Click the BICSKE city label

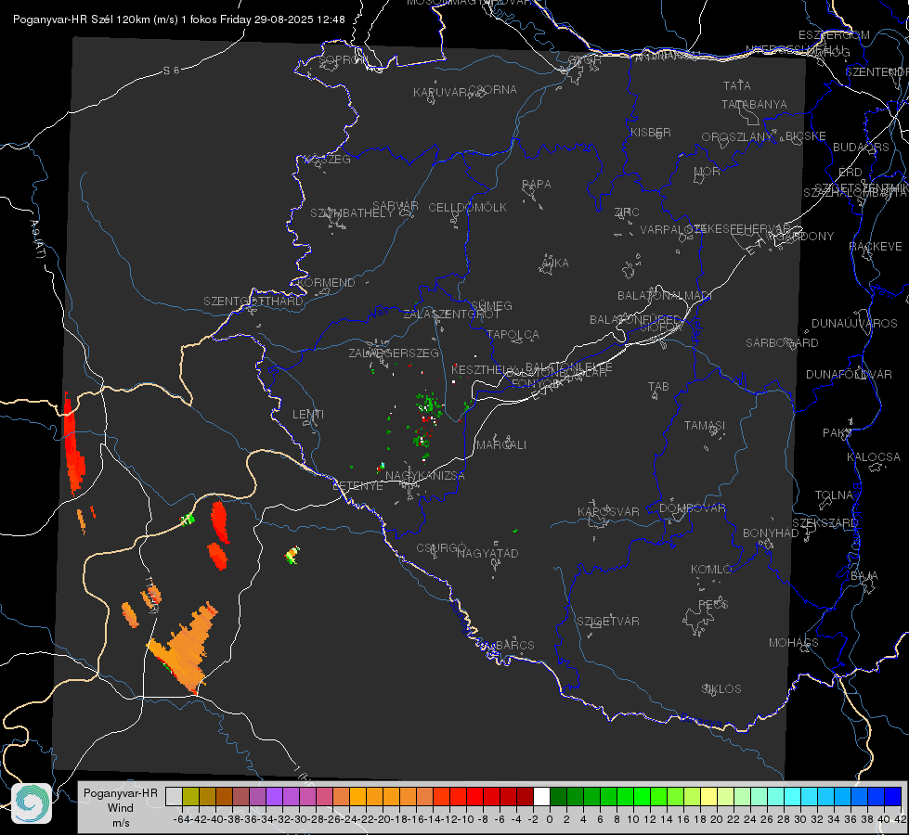[805, 135]
